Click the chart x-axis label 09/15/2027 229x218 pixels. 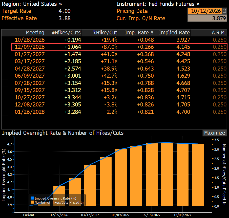click(152, 215)
